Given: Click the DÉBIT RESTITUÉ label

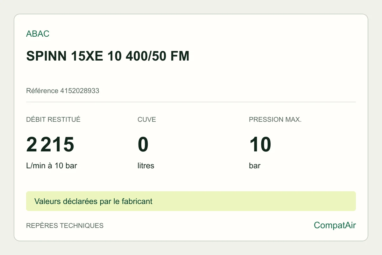Looking at the screenshot, I should point(53,120).
